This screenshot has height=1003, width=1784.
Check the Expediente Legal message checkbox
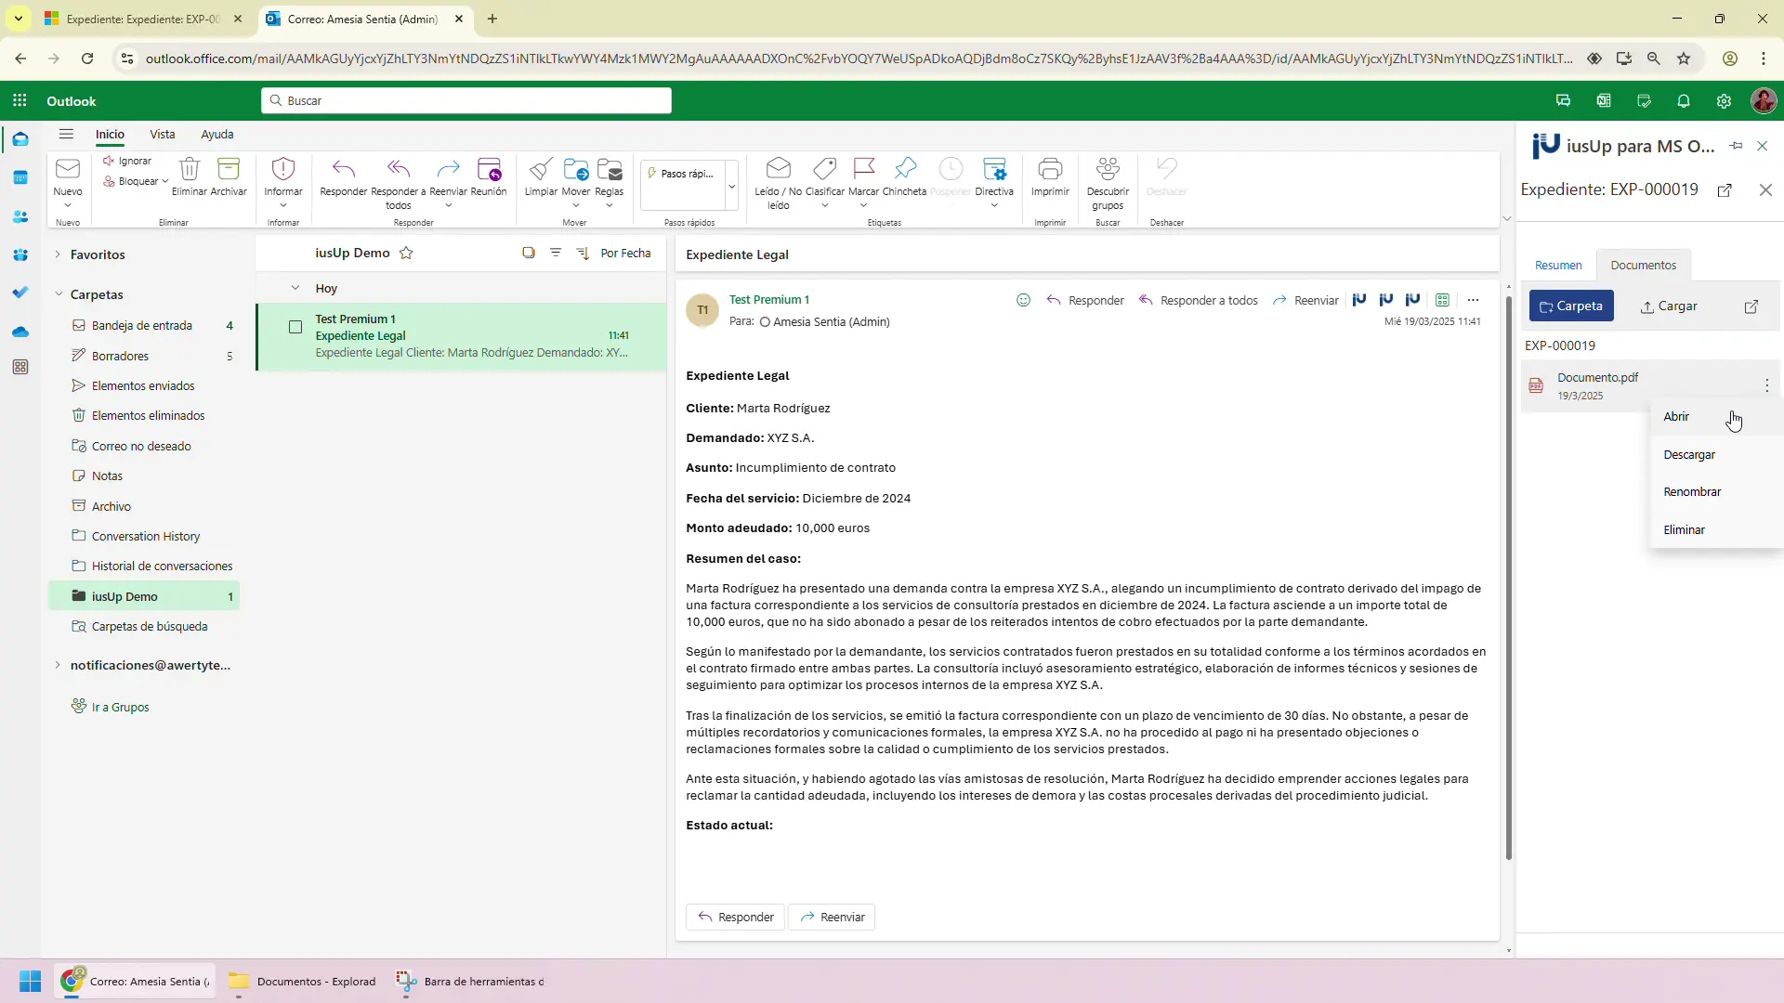click(295, 327)
